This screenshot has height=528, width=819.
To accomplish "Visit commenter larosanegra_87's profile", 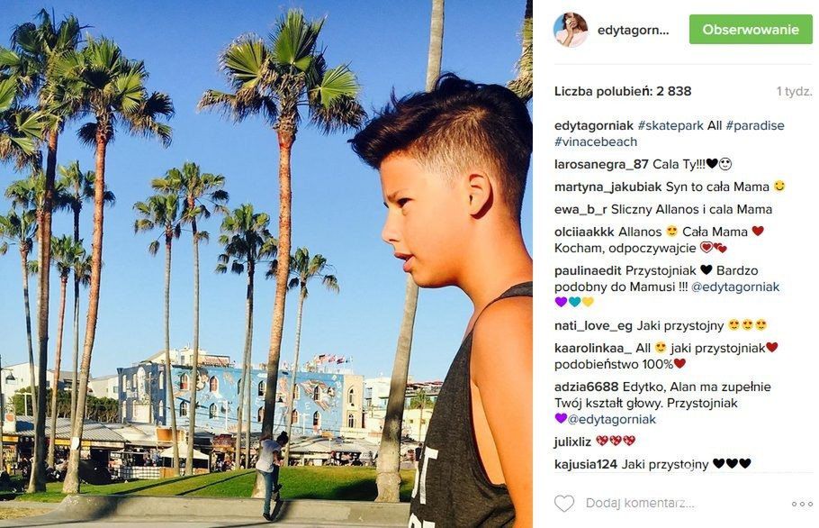I will click(601, 164).
